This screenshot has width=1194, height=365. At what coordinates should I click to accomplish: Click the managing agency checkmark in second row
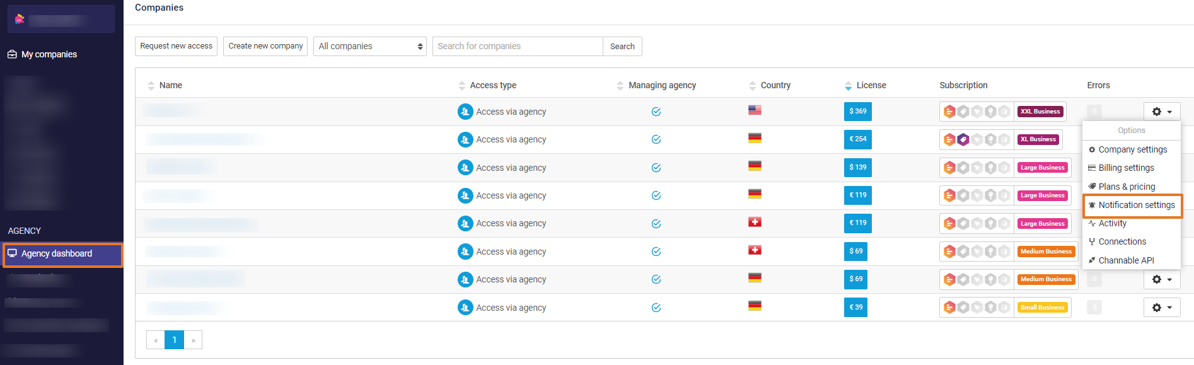coord(656,139)
